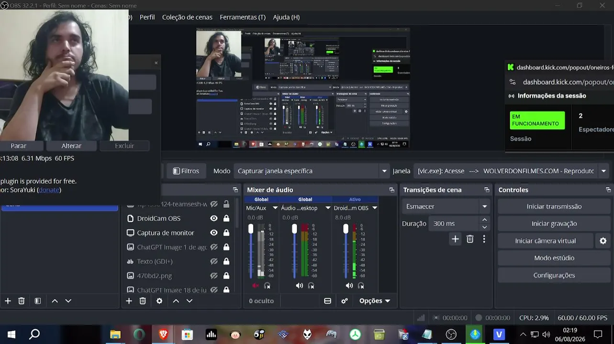Move the selected scene down
Image resolution: width=614 pixels, height=344 pixels.
[68, 301]
